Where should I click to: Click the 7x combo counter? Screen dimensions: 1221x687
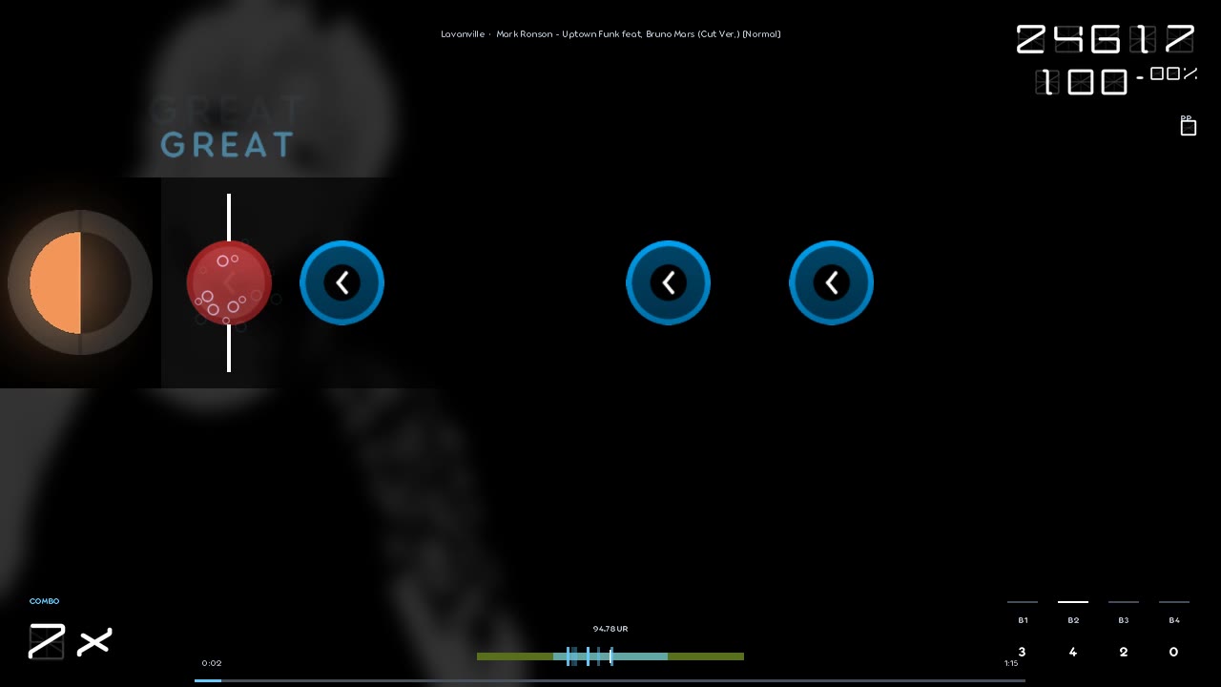70,641
